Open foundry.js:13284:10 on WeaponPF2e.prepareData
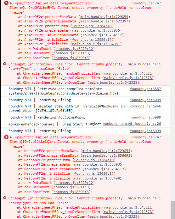 pyautogui.click(x=94, y=160)
